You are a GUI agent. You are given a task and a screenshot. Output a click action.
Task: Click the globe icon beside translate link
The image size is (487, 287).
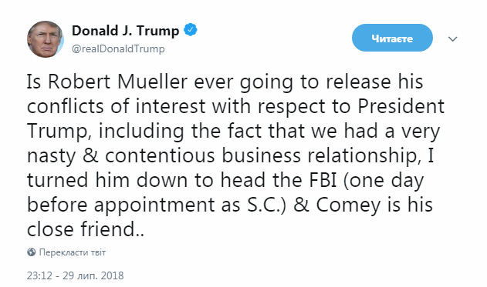(x=32, y=252)
